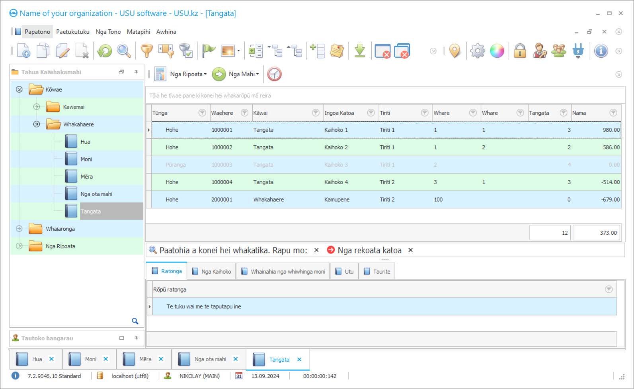Toggle filter on Nama column header

613,113
